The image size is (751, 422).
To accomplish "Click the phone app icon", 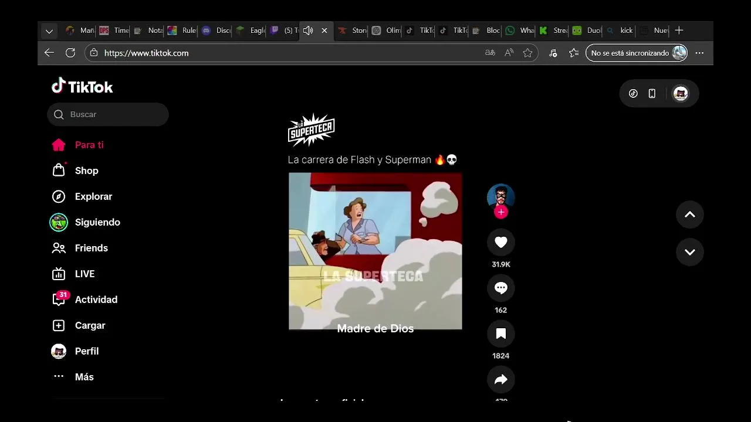I will pos(652,93).
